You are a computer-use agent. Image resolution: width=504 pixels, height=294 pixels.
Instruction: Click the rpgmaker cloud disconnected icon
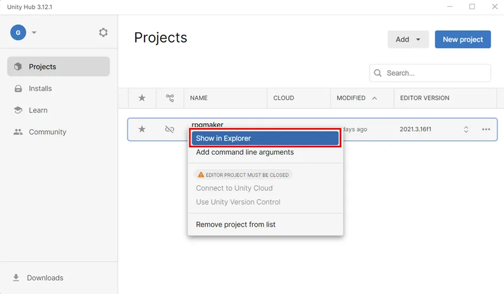click(x=170, y=129)
